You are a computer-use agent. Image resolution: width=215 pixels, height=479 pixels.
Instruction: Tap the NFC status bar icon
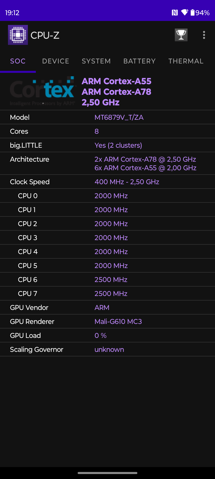point(175,13)
